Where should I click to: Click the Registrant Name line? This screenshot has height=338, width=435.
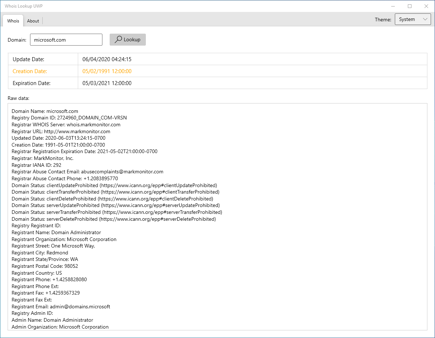[56, 232]
